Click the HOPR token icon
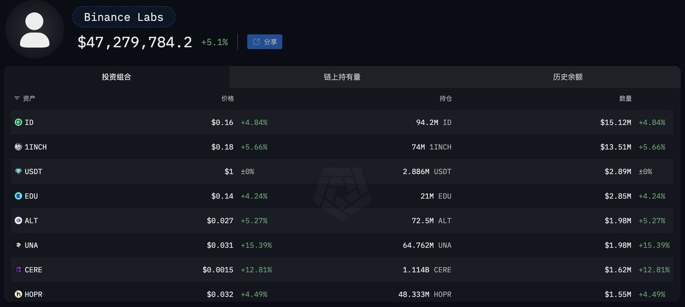685x307 pixels. (x=18, y=294)
